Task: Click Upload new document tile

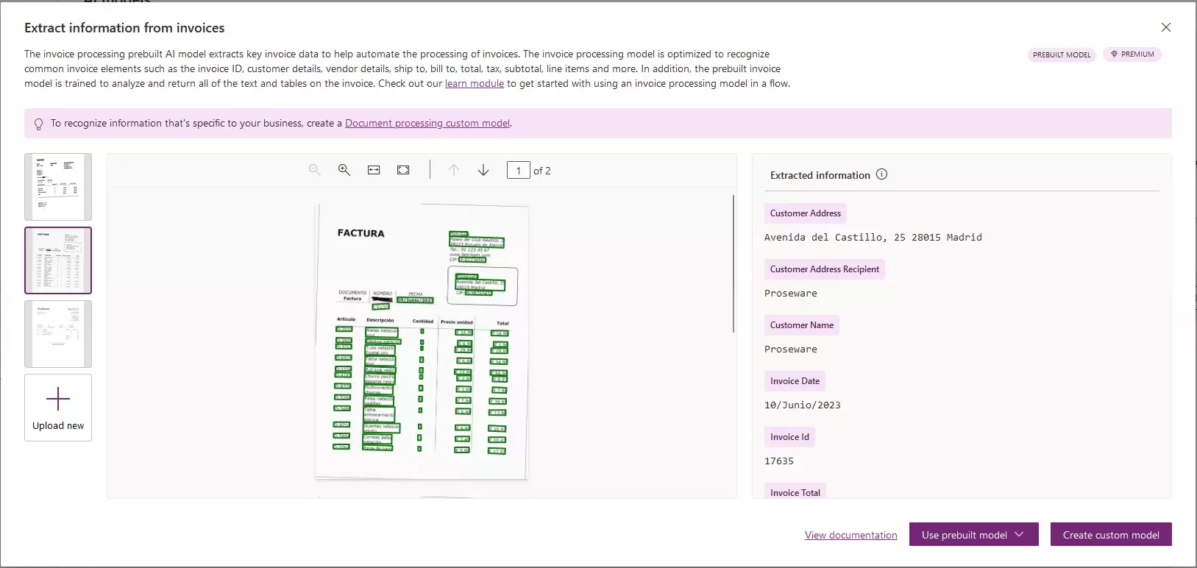Action: tap(58, 408)
